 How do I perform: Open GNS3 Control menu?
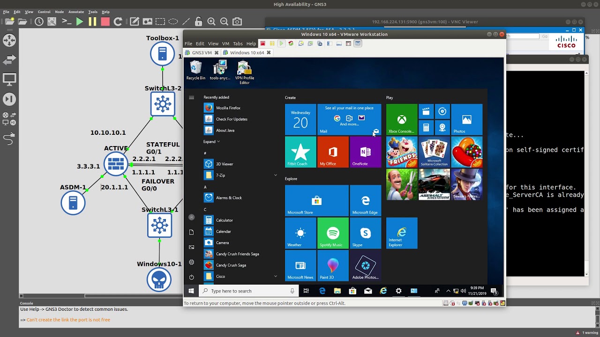click(x=44, y=12)
